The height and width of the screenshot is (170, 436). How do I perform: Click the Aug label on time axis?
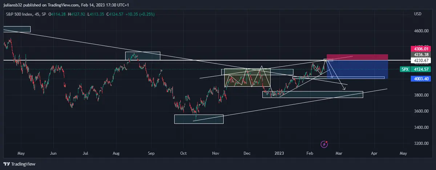tap(116, 154)
